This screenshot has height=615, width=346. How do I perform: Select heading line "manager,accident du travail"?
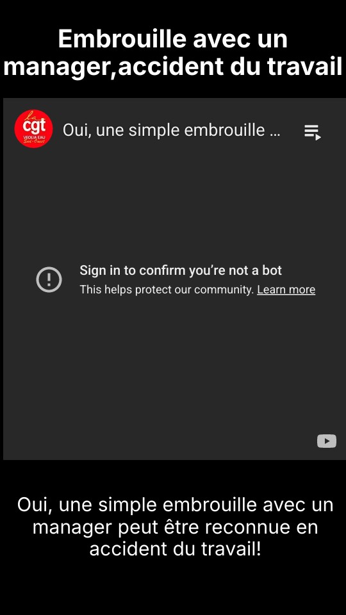coord(173,67)
